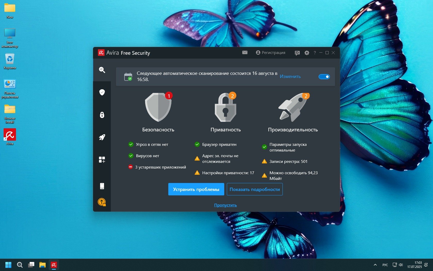Screen dimensions: 433x271
Task: Click 'Вирусов нет' status item
Action: pos(144,156)
